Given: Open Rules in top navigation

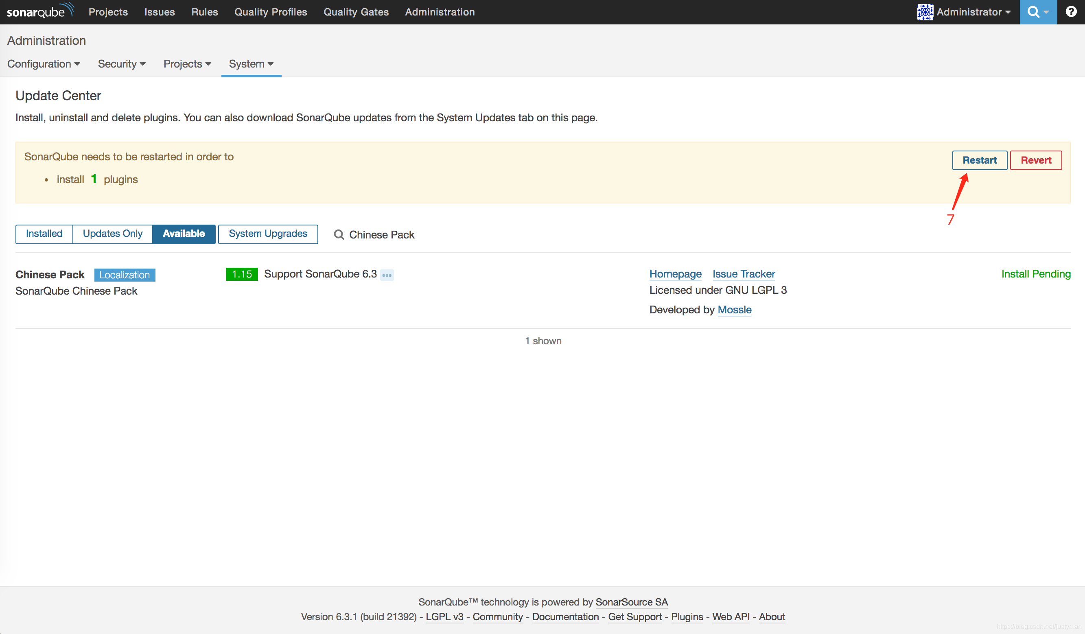Looking at the screenshot, I should point(205,12).
